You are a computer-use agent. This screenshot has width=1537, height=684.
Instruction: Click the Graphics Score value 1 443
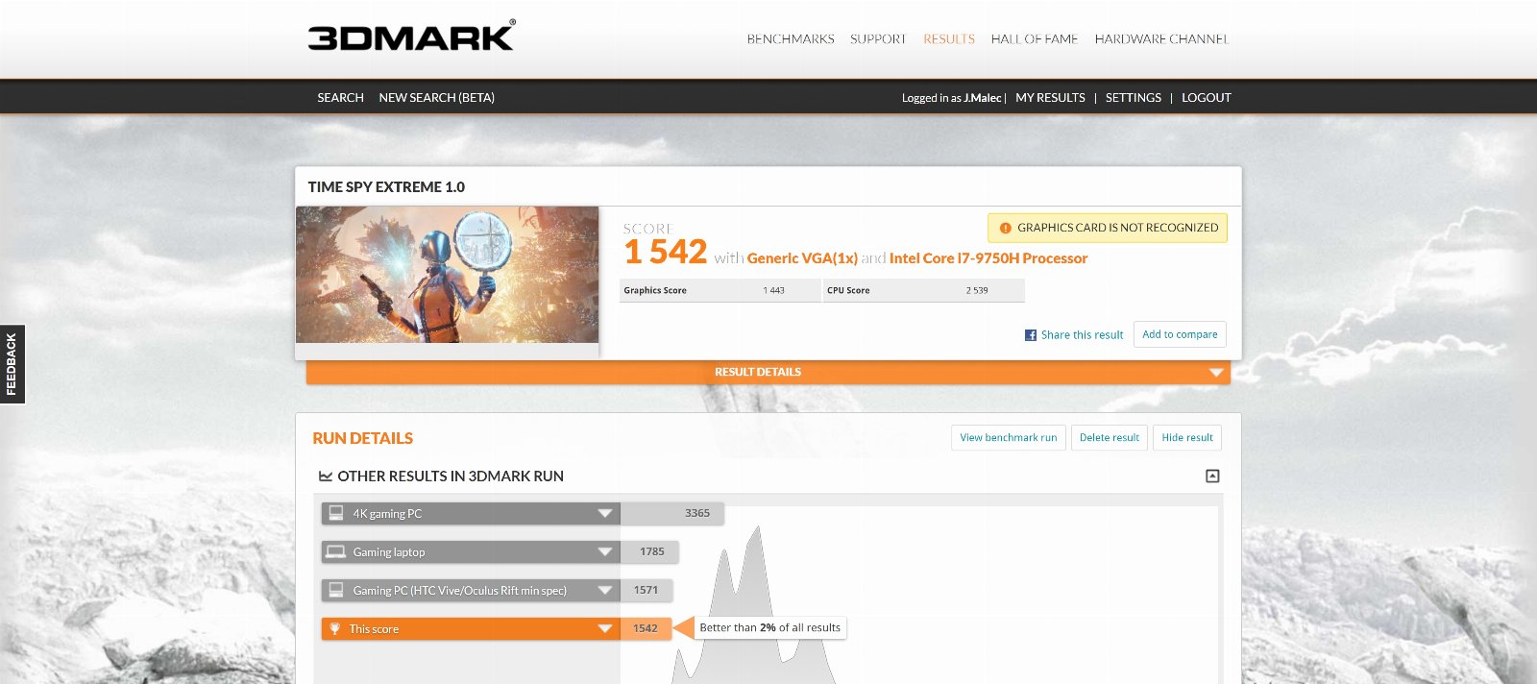[773, 290]
